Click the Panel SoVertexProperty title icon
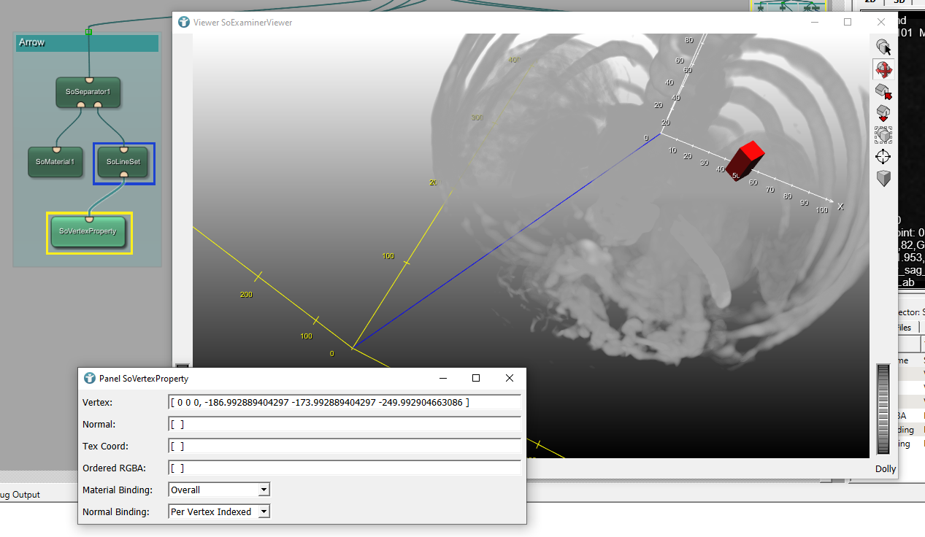925x537 pixels. (x=90, y=378)
